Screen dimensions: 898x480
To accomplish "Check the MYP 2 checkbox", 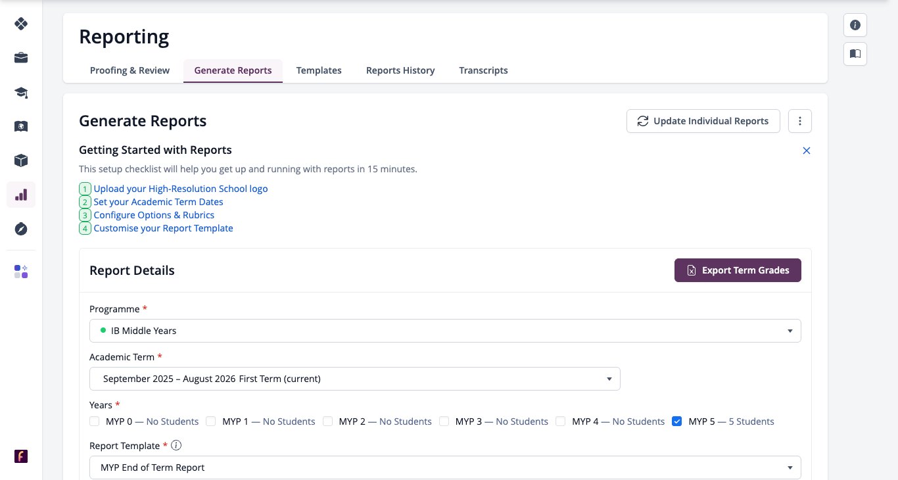I will (327, 421).
